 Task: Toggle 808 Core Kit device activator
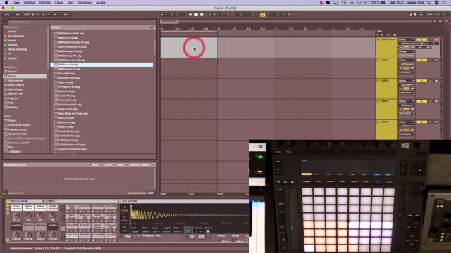tap(8, 201)
